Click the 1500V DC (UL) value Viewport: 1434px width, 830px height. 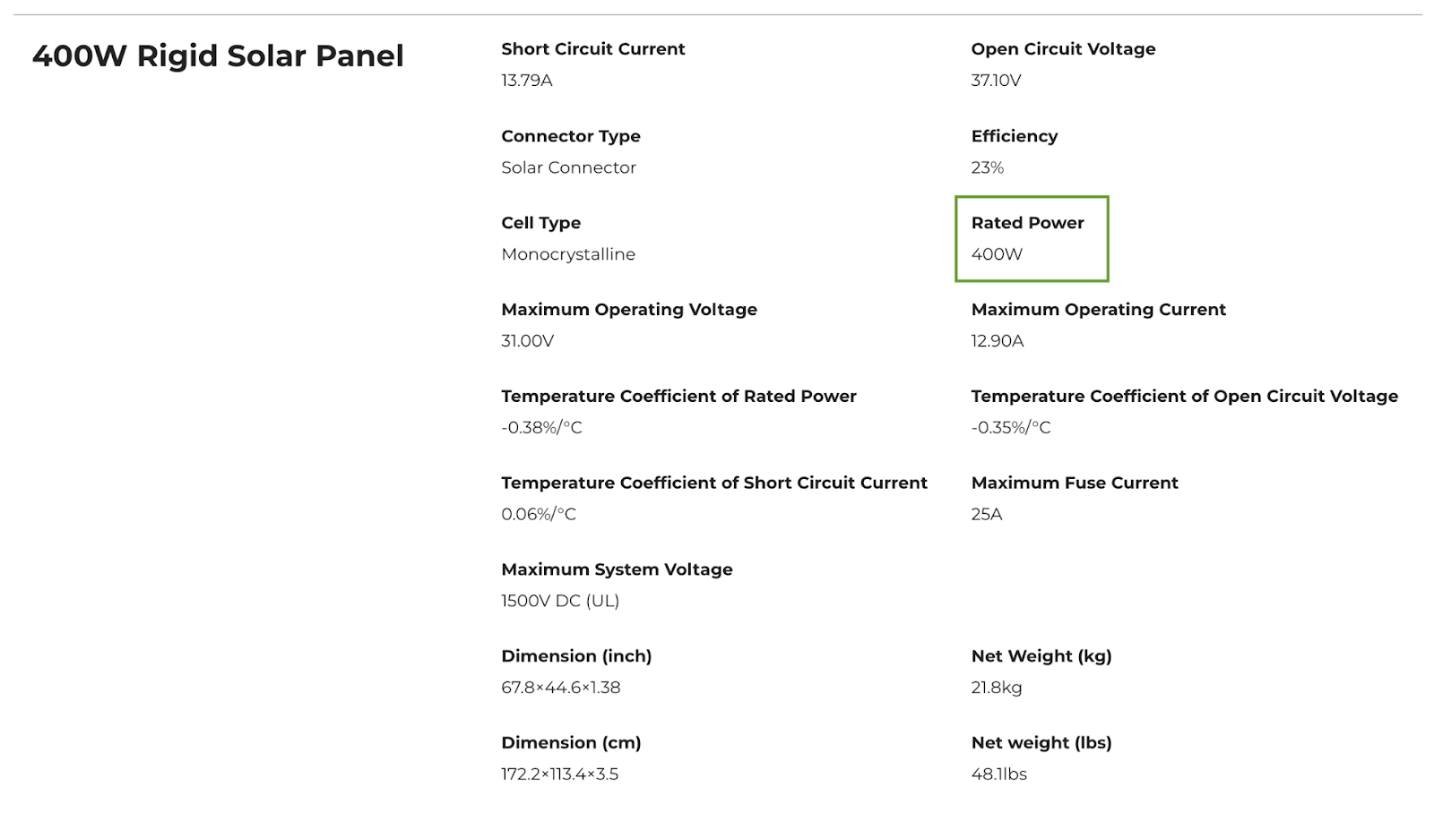coord(560,601)
